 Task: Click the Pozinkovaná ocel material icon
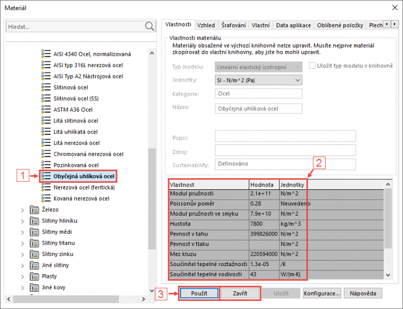coord(46,165)
